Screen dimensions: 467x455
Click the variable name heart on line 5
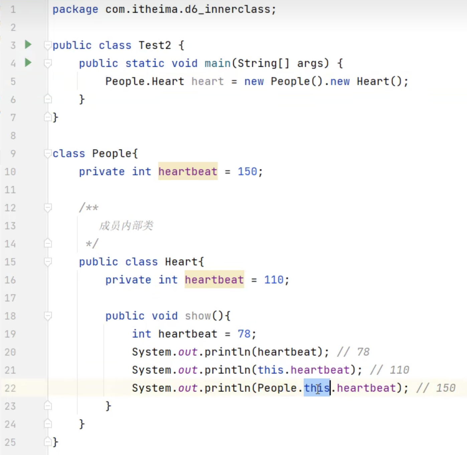(207, 81)
